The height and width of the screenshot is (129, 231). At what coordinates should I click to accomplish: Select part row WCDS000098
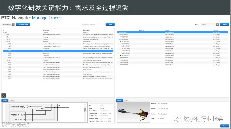pos(172,62)
